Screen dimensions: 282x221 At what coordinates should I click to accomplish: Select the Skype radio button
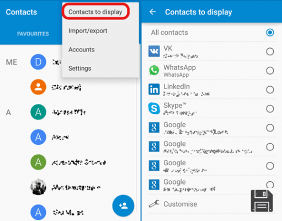tap(270, 109)
